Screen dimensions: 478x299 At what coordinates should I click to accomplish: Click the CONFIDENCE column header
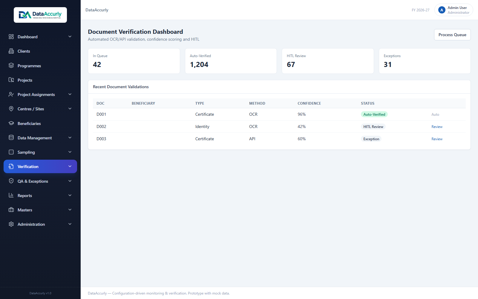pyautogui.click(x=309, y=103)
